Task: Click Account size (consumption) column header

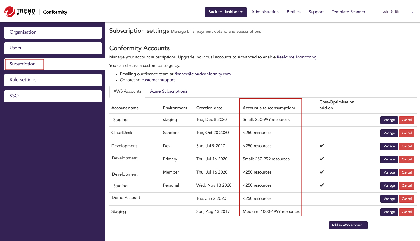Action: [x=269, y=108]
